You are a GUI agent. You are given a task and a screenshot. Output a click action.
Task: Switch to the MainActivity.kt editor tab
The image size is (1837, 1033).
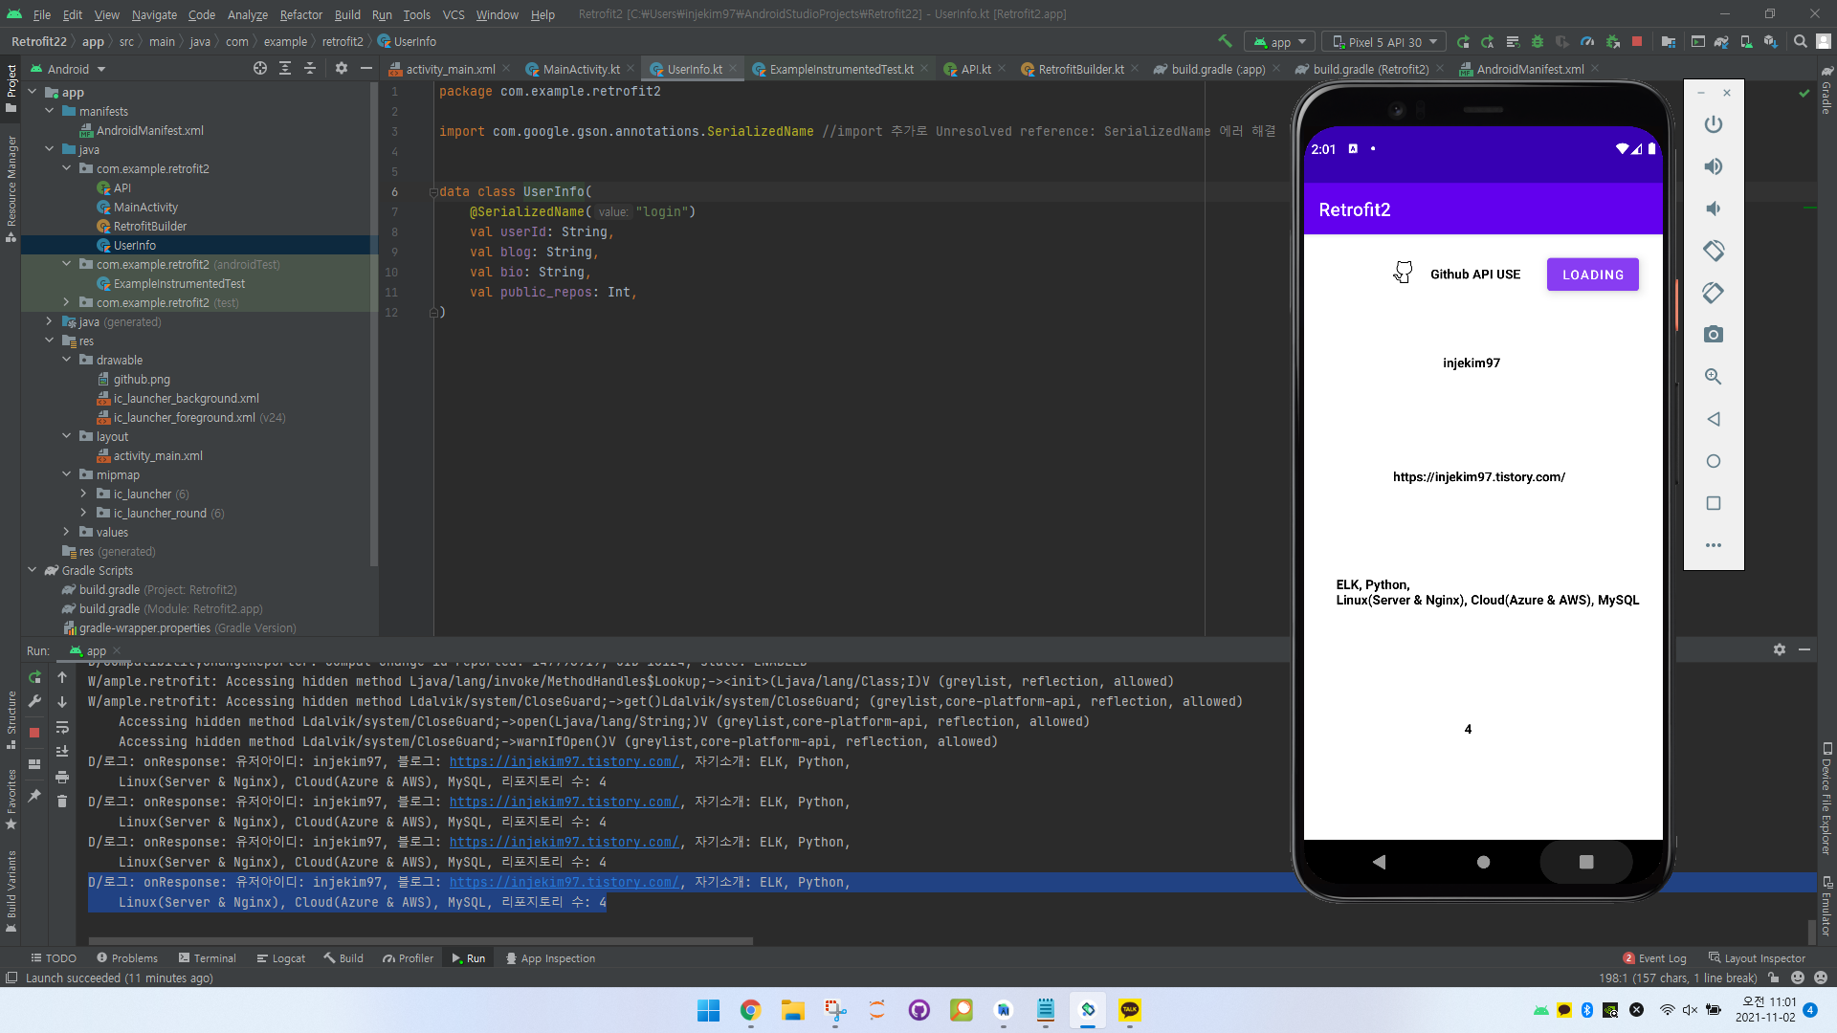(x=581, y=69)
